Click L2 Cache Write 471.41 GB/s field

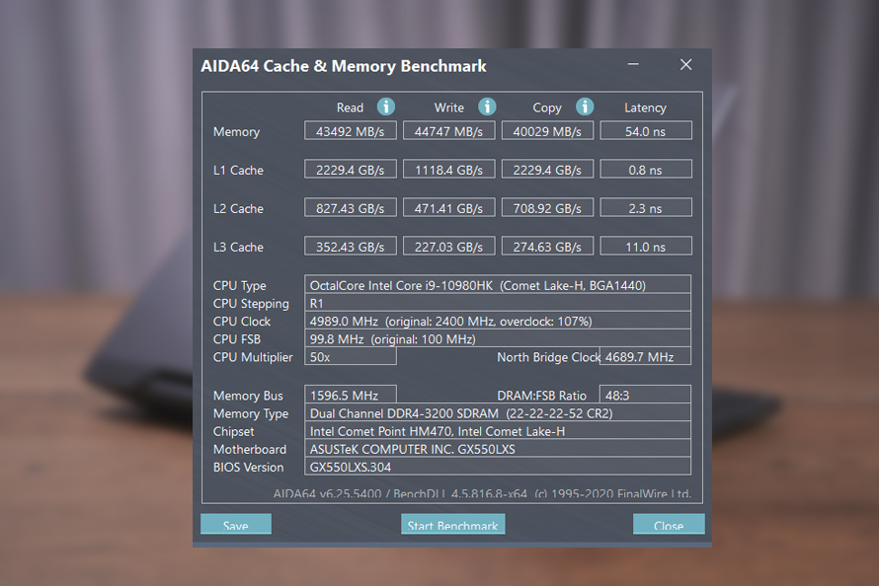(x=449, y=207)
